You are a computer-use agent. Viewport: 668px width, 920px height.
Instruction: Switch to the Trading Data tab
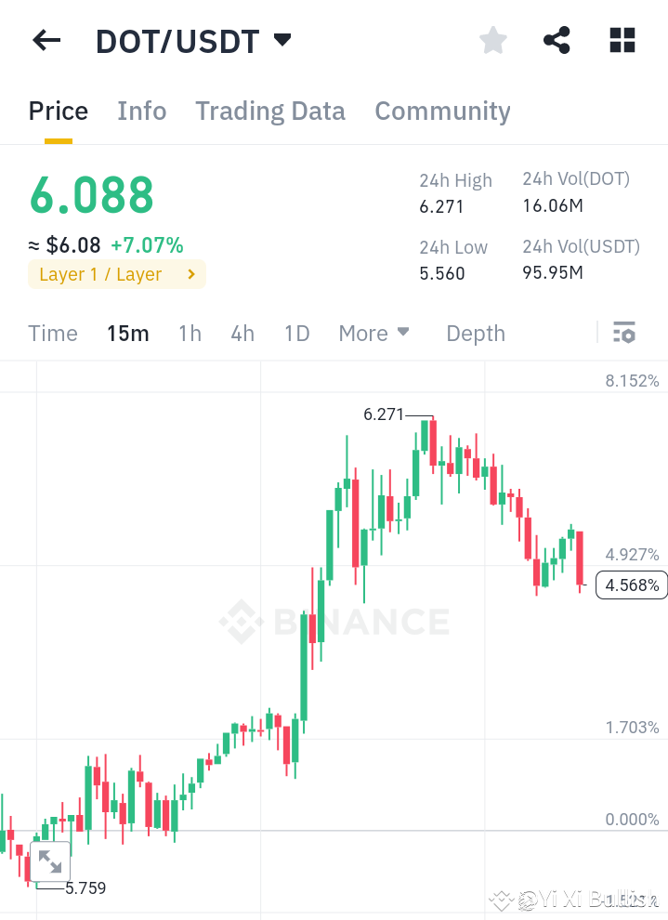pos(269,111)
